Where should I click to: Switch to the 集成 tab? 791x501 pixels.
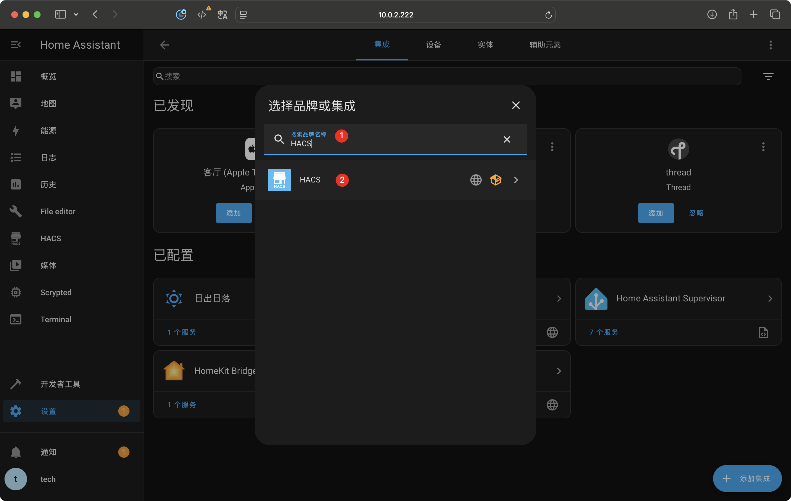382,45
